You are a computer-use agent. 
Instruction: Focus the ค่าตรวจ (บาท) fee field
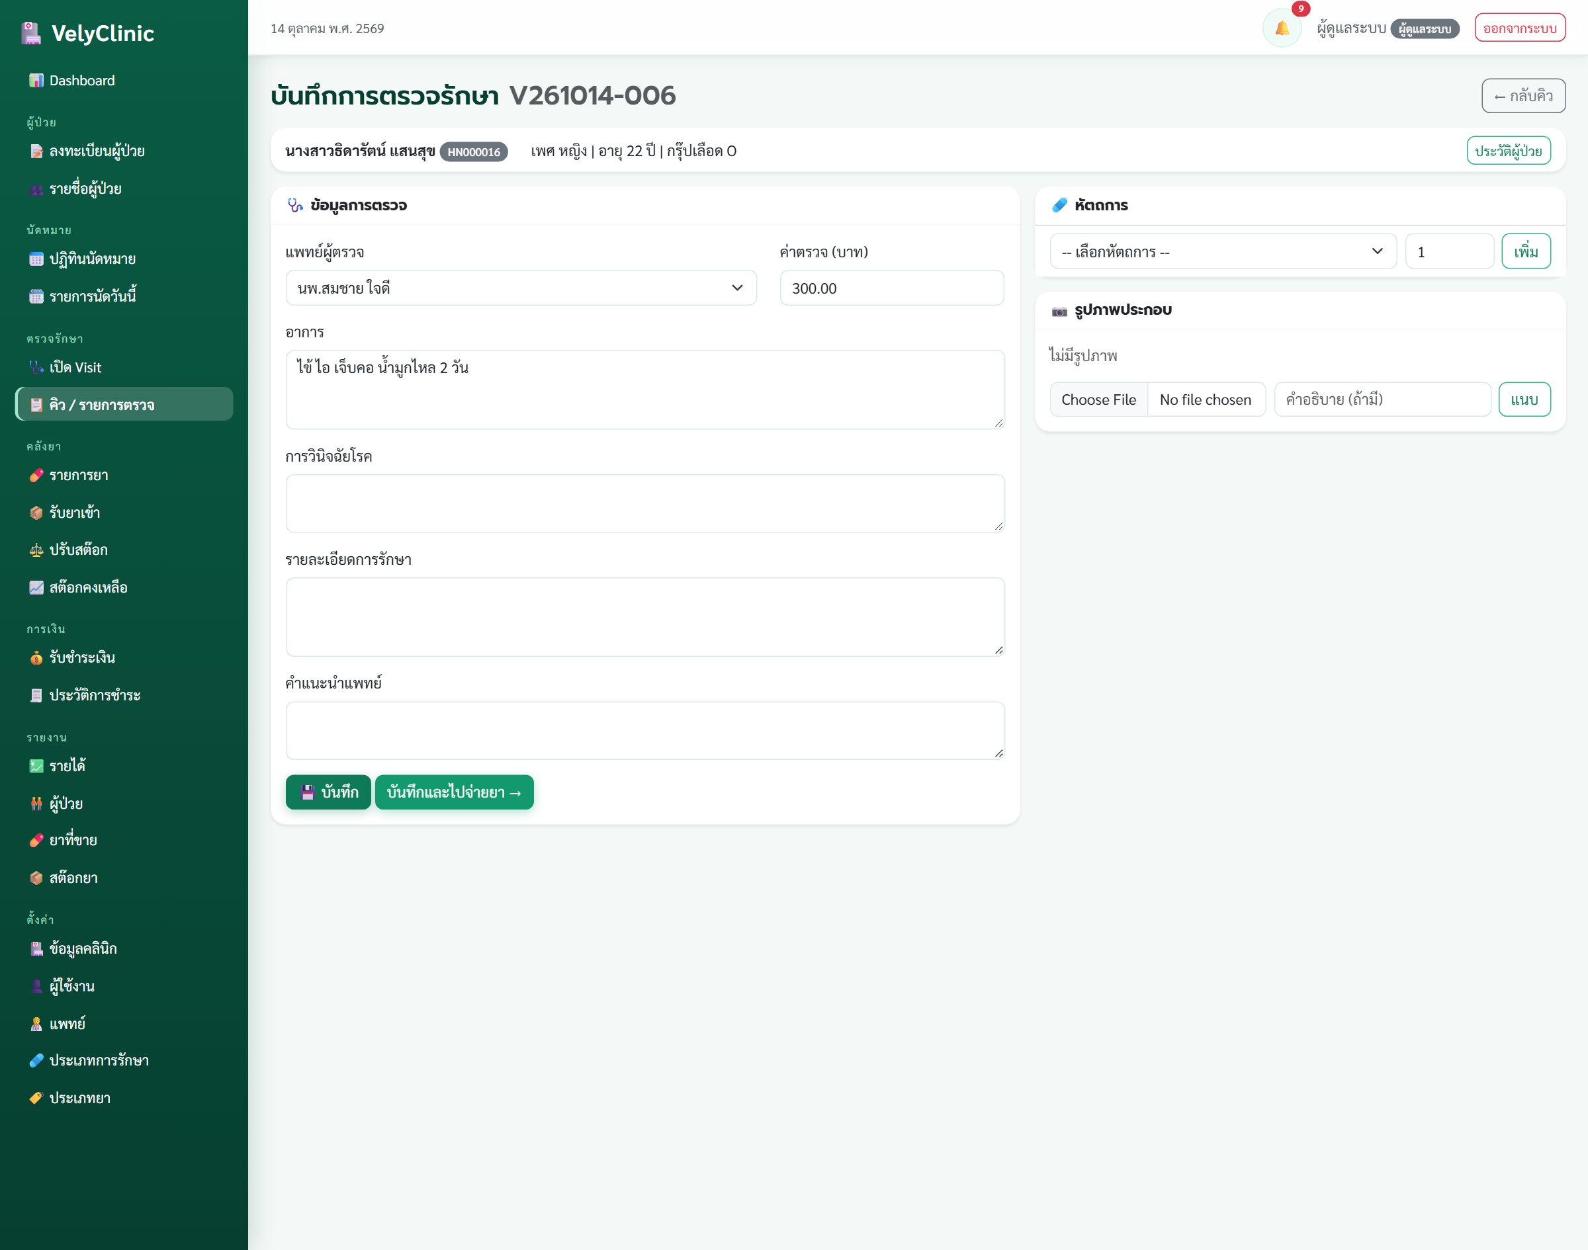(x=892, y=288)
